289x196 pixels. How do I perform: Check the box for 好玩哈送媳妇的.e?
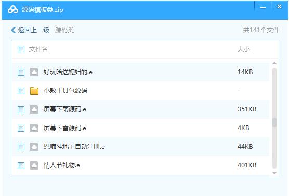[21, 72]
